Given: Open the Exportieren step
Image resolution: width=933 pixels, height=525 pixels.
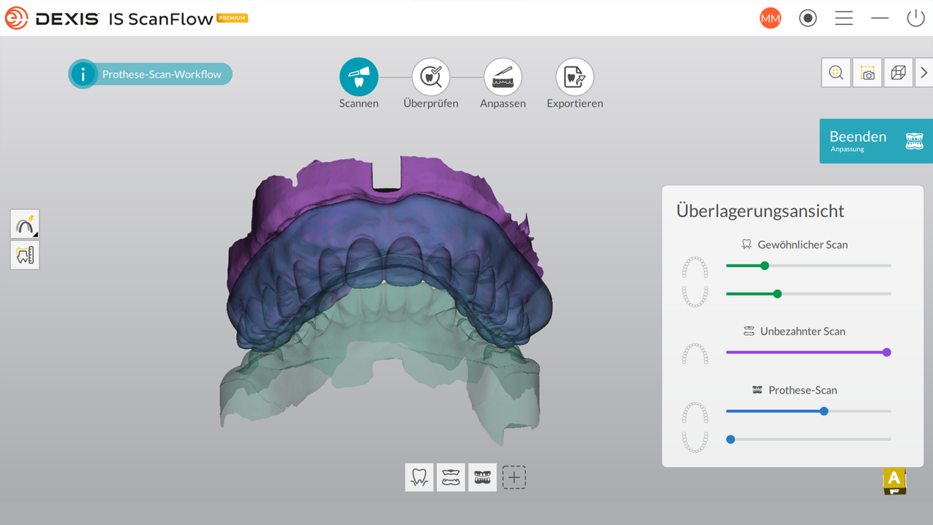Looking at the screenshot, I should coord(575,77).
